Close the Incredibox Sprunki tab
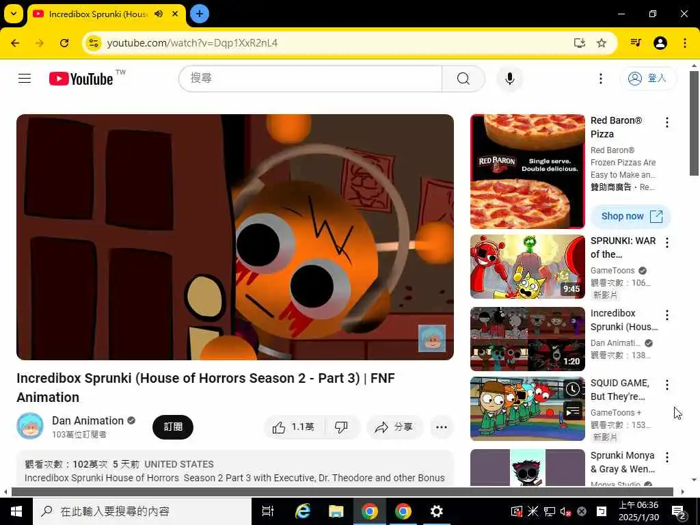The width and height of the screenshot is (700, 525). [176, 14]
